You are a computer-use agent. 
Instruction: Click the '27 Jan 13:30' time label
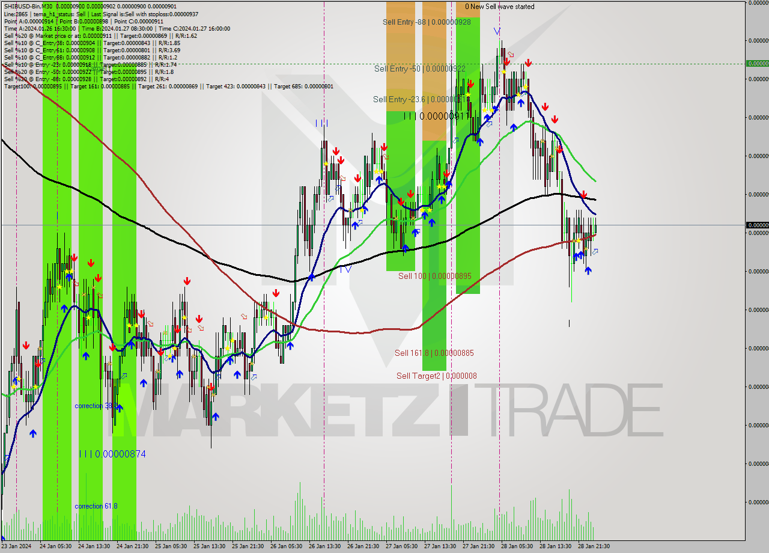(440, 546)
